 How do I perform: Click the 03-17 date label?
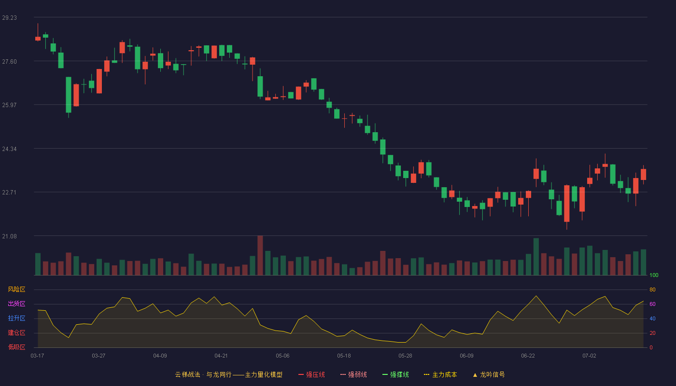click(37, 356)
